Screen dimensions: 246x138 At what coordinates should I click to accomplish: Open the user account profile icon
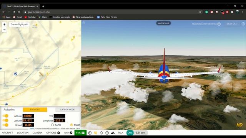click(x=219, y=24)
